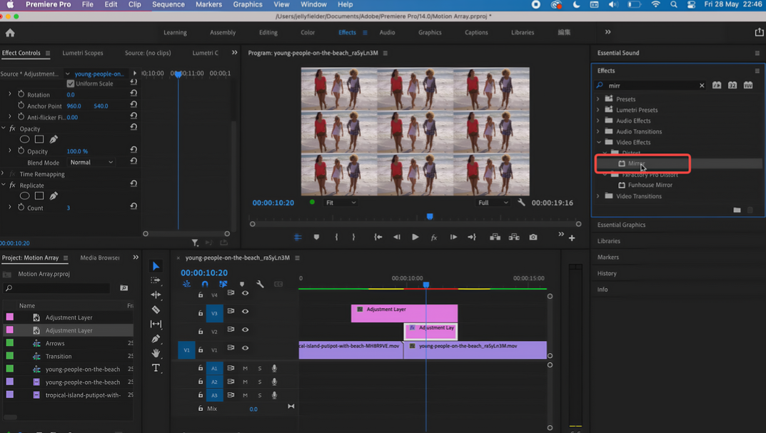The image size is (766, 433).
Task: Mute audio track A1
Action: tap(245, 368)
